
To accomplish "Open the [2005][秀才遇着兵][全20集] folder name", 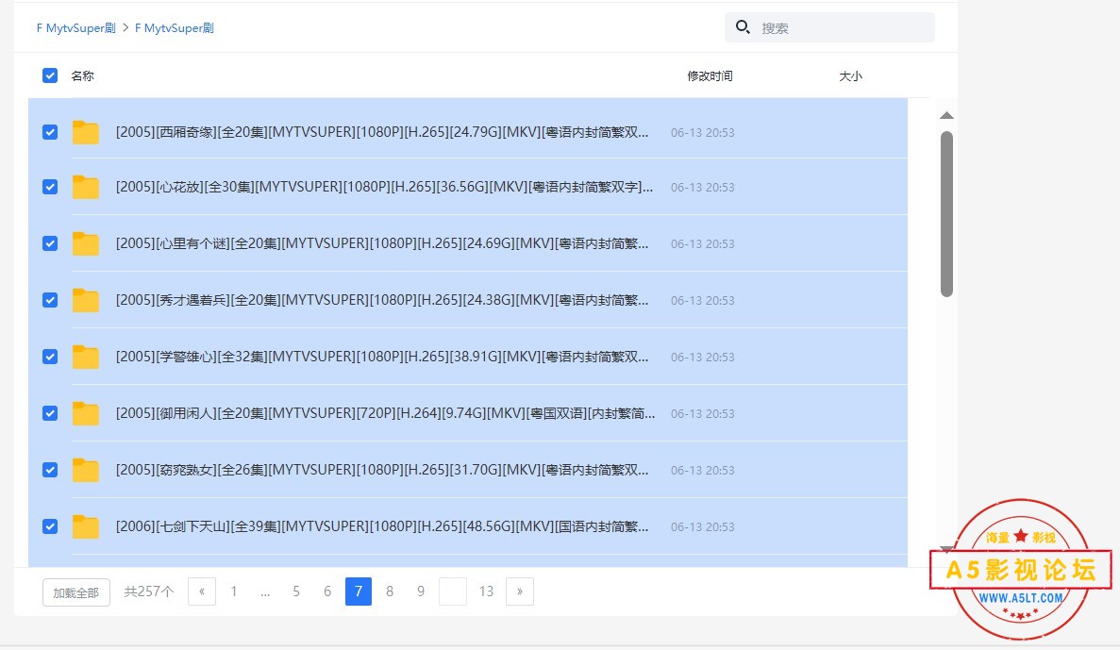I will pos(382,300).
